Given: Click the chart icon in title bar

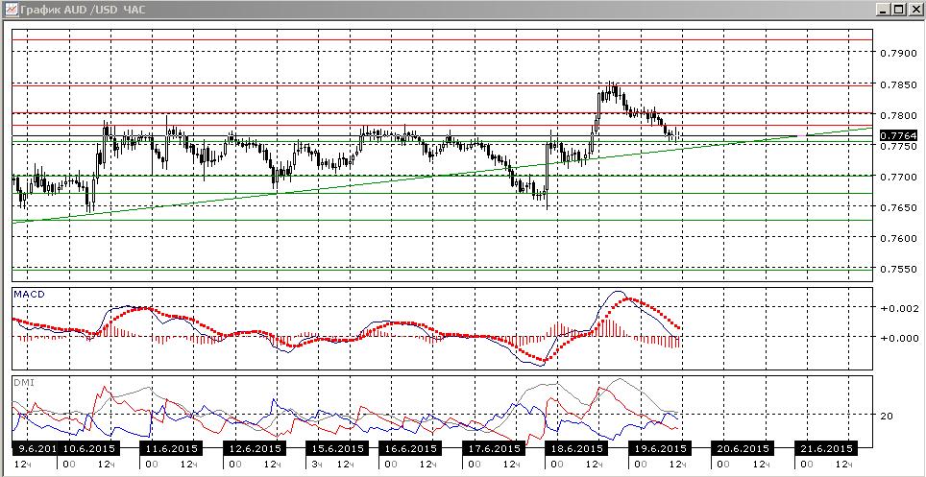Looking at the screenshot, I should point(9,9).
